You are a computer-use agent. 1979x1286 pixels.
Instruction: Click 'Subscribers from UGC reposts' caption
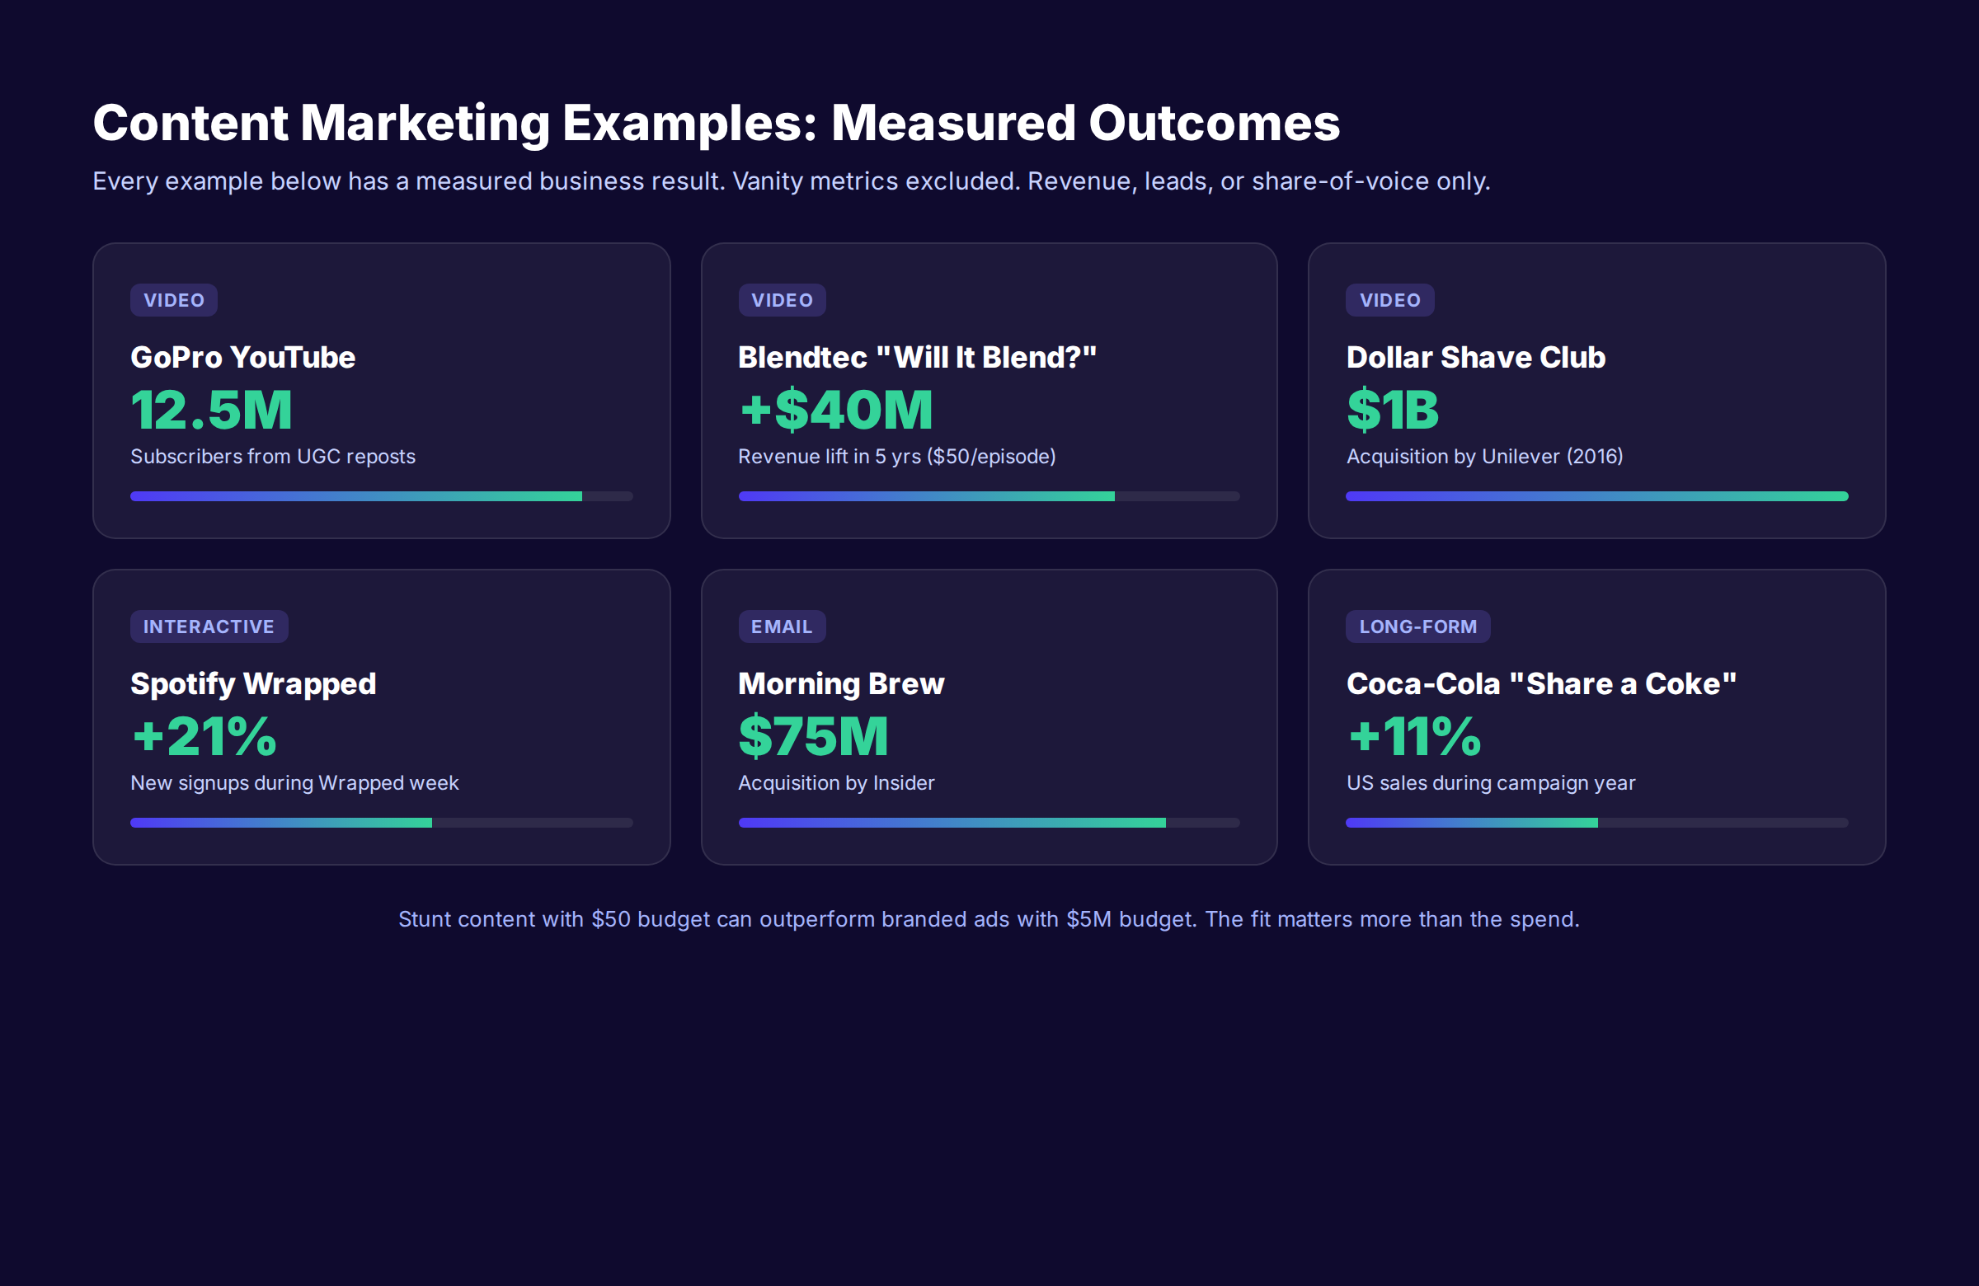(x=273, y=457)
